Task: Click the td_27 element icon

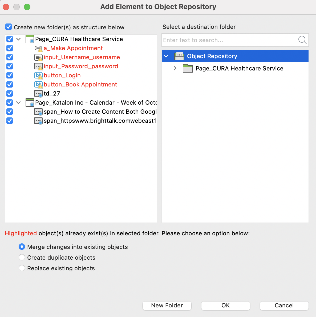Action: pyautogui.click(x=38, y=94)
